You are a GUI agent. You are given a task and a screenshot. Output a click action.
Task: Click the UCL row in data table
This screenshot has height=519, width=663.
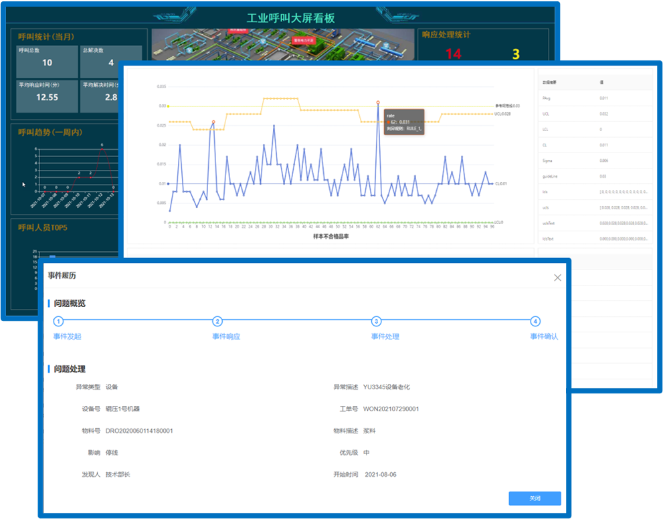pos(594,114)
